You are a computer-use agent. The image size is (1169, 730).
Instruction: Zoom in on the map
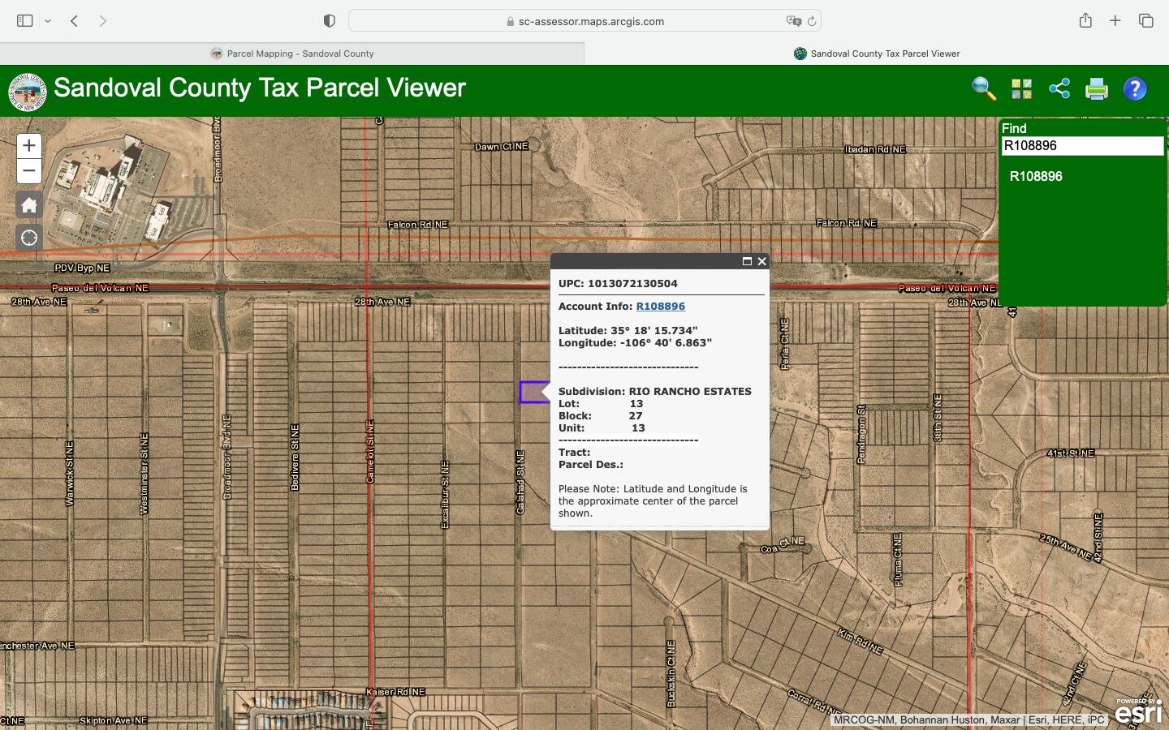(x=29, y=146)
